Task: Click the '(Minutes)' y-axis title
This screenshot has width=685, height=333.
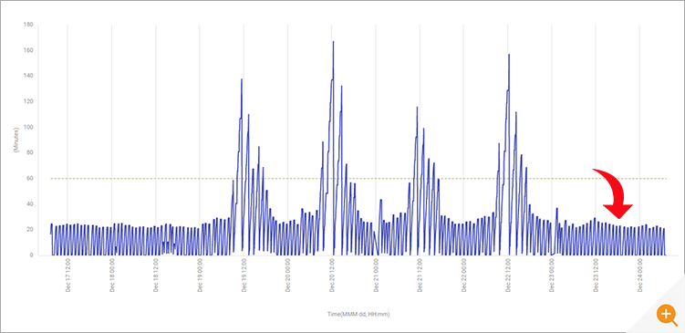Action: (x=16, y=140)
